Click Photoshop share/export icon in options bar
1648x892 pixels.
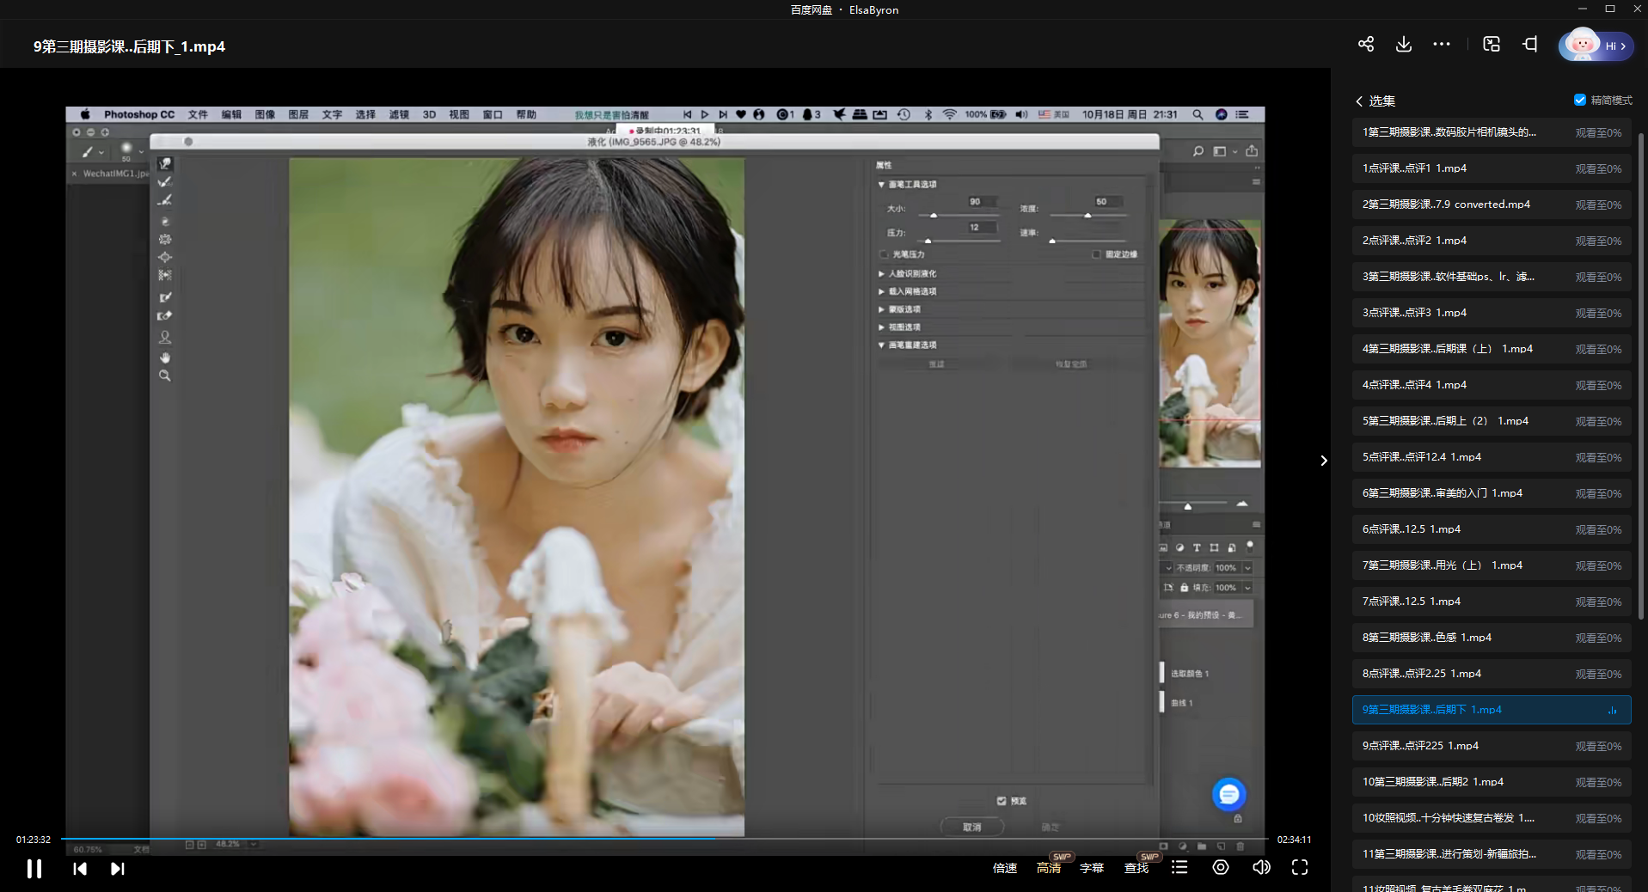pos(1252,151)
